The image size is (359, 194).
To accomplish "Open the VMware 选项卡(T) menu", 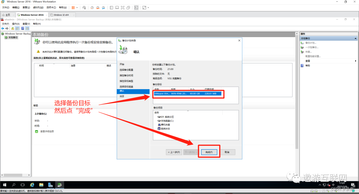I will click(51, 8).
